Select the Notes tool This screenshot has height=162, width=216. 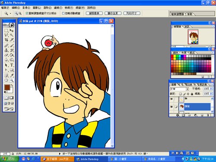6,75
